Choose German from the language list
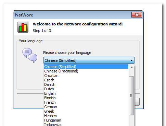The image size is (166, 126). (86, 107)
